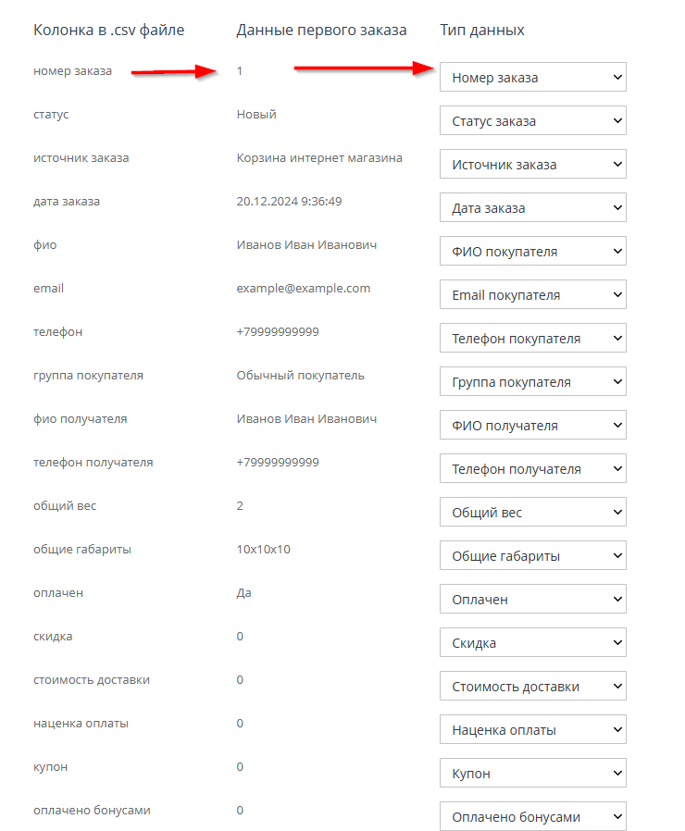Viewport: 685px width, 831px height.
Task: Expand the Скидка dropdown
Action: [532, 643]
